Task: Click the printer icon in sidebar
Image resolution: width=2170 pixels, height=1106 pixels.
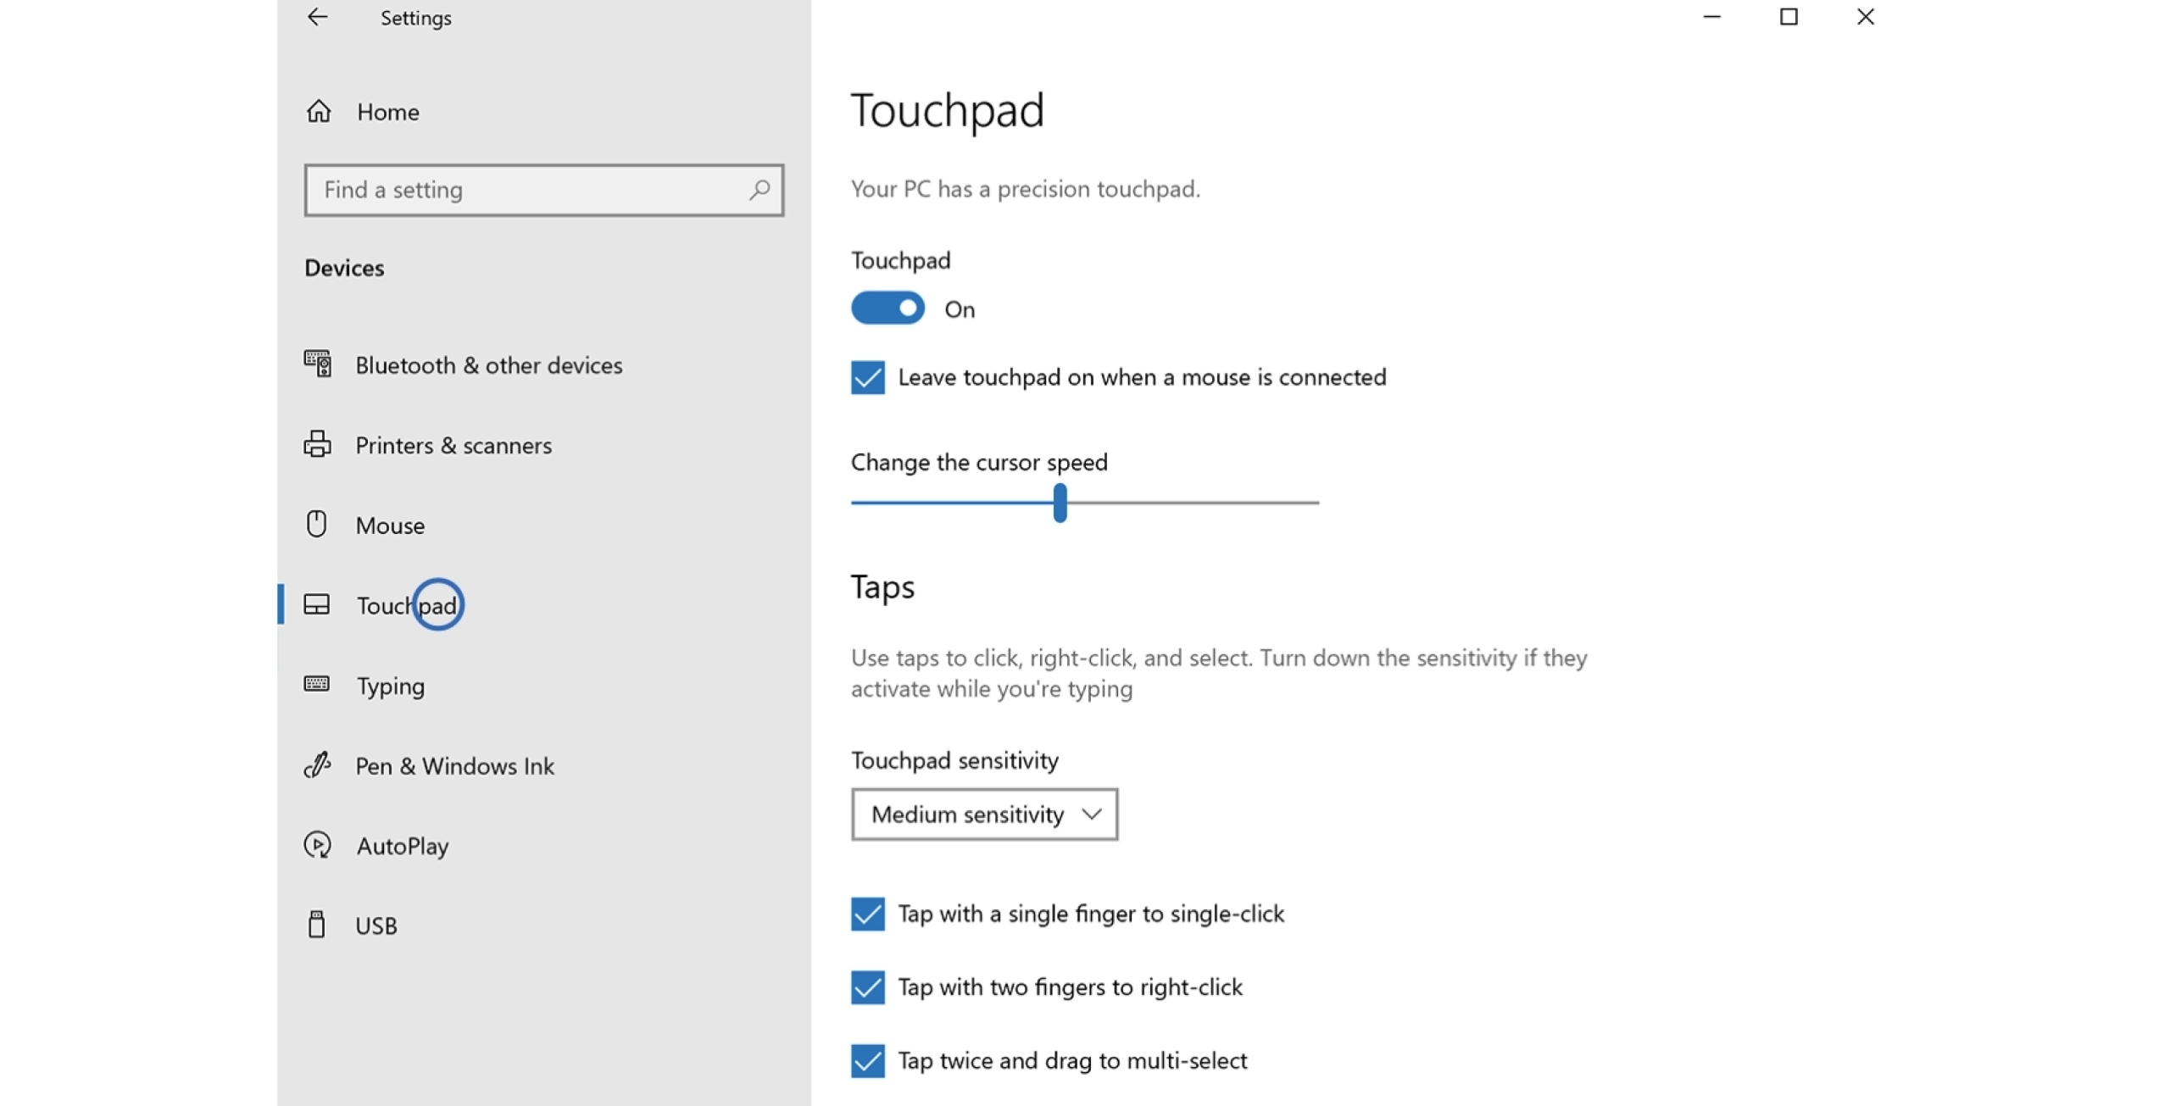Action: pos(317,445)
